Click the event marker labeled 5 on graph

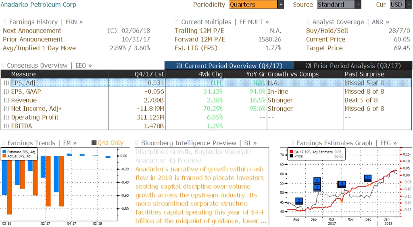[x=317, y=181]
